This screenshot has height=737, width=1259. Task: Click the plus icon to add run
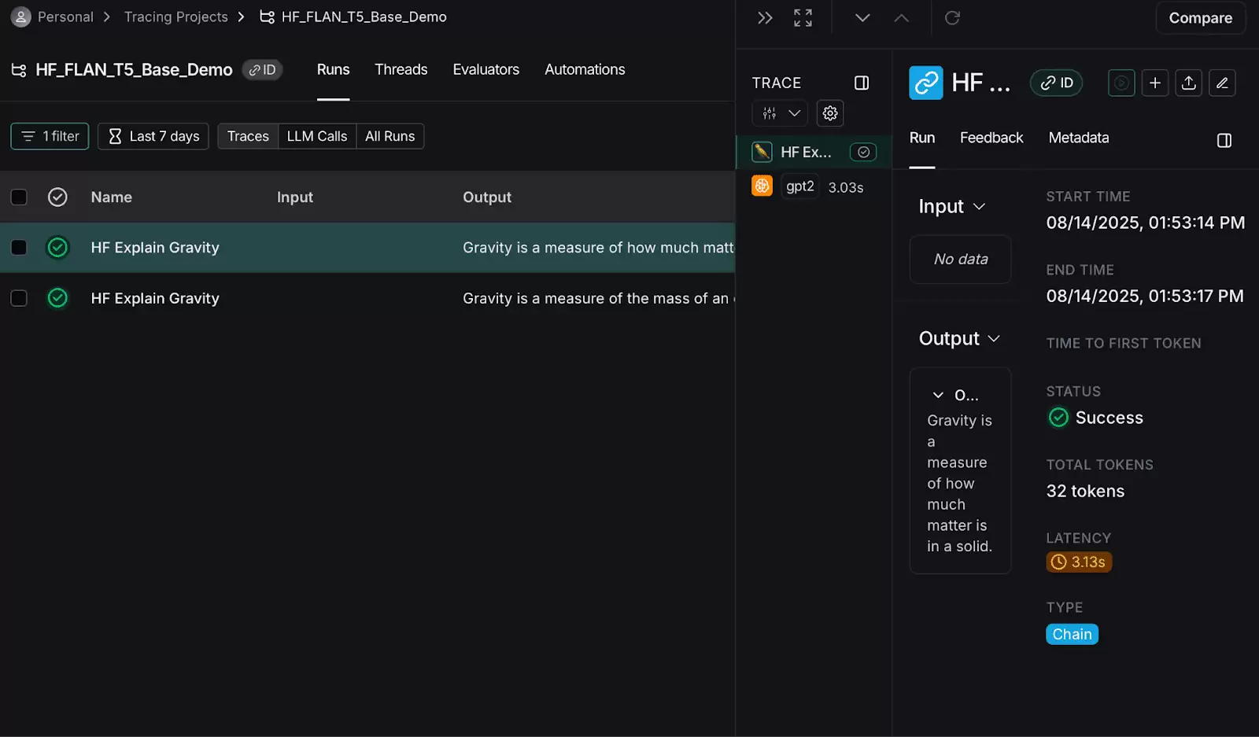(1154, 83)
